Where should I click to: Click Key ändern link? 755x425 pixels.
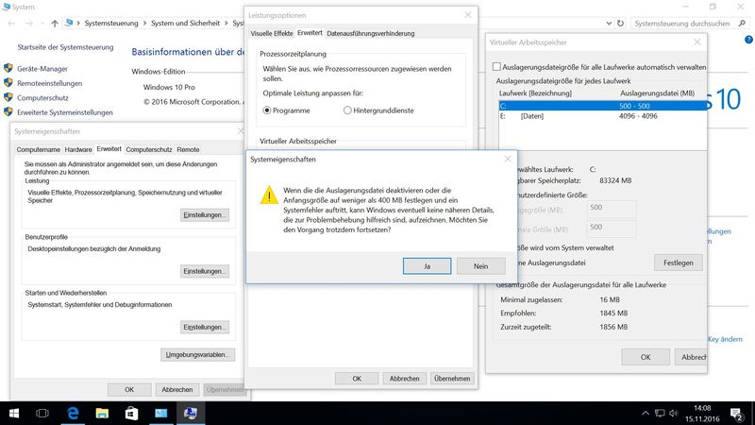(x=725, y=339)
